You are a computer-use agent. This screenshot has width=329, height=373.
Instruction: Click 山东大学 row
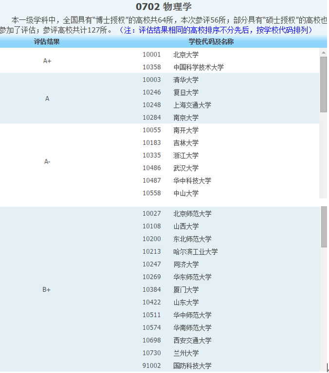pyautogui.click(x=186, y=302)
